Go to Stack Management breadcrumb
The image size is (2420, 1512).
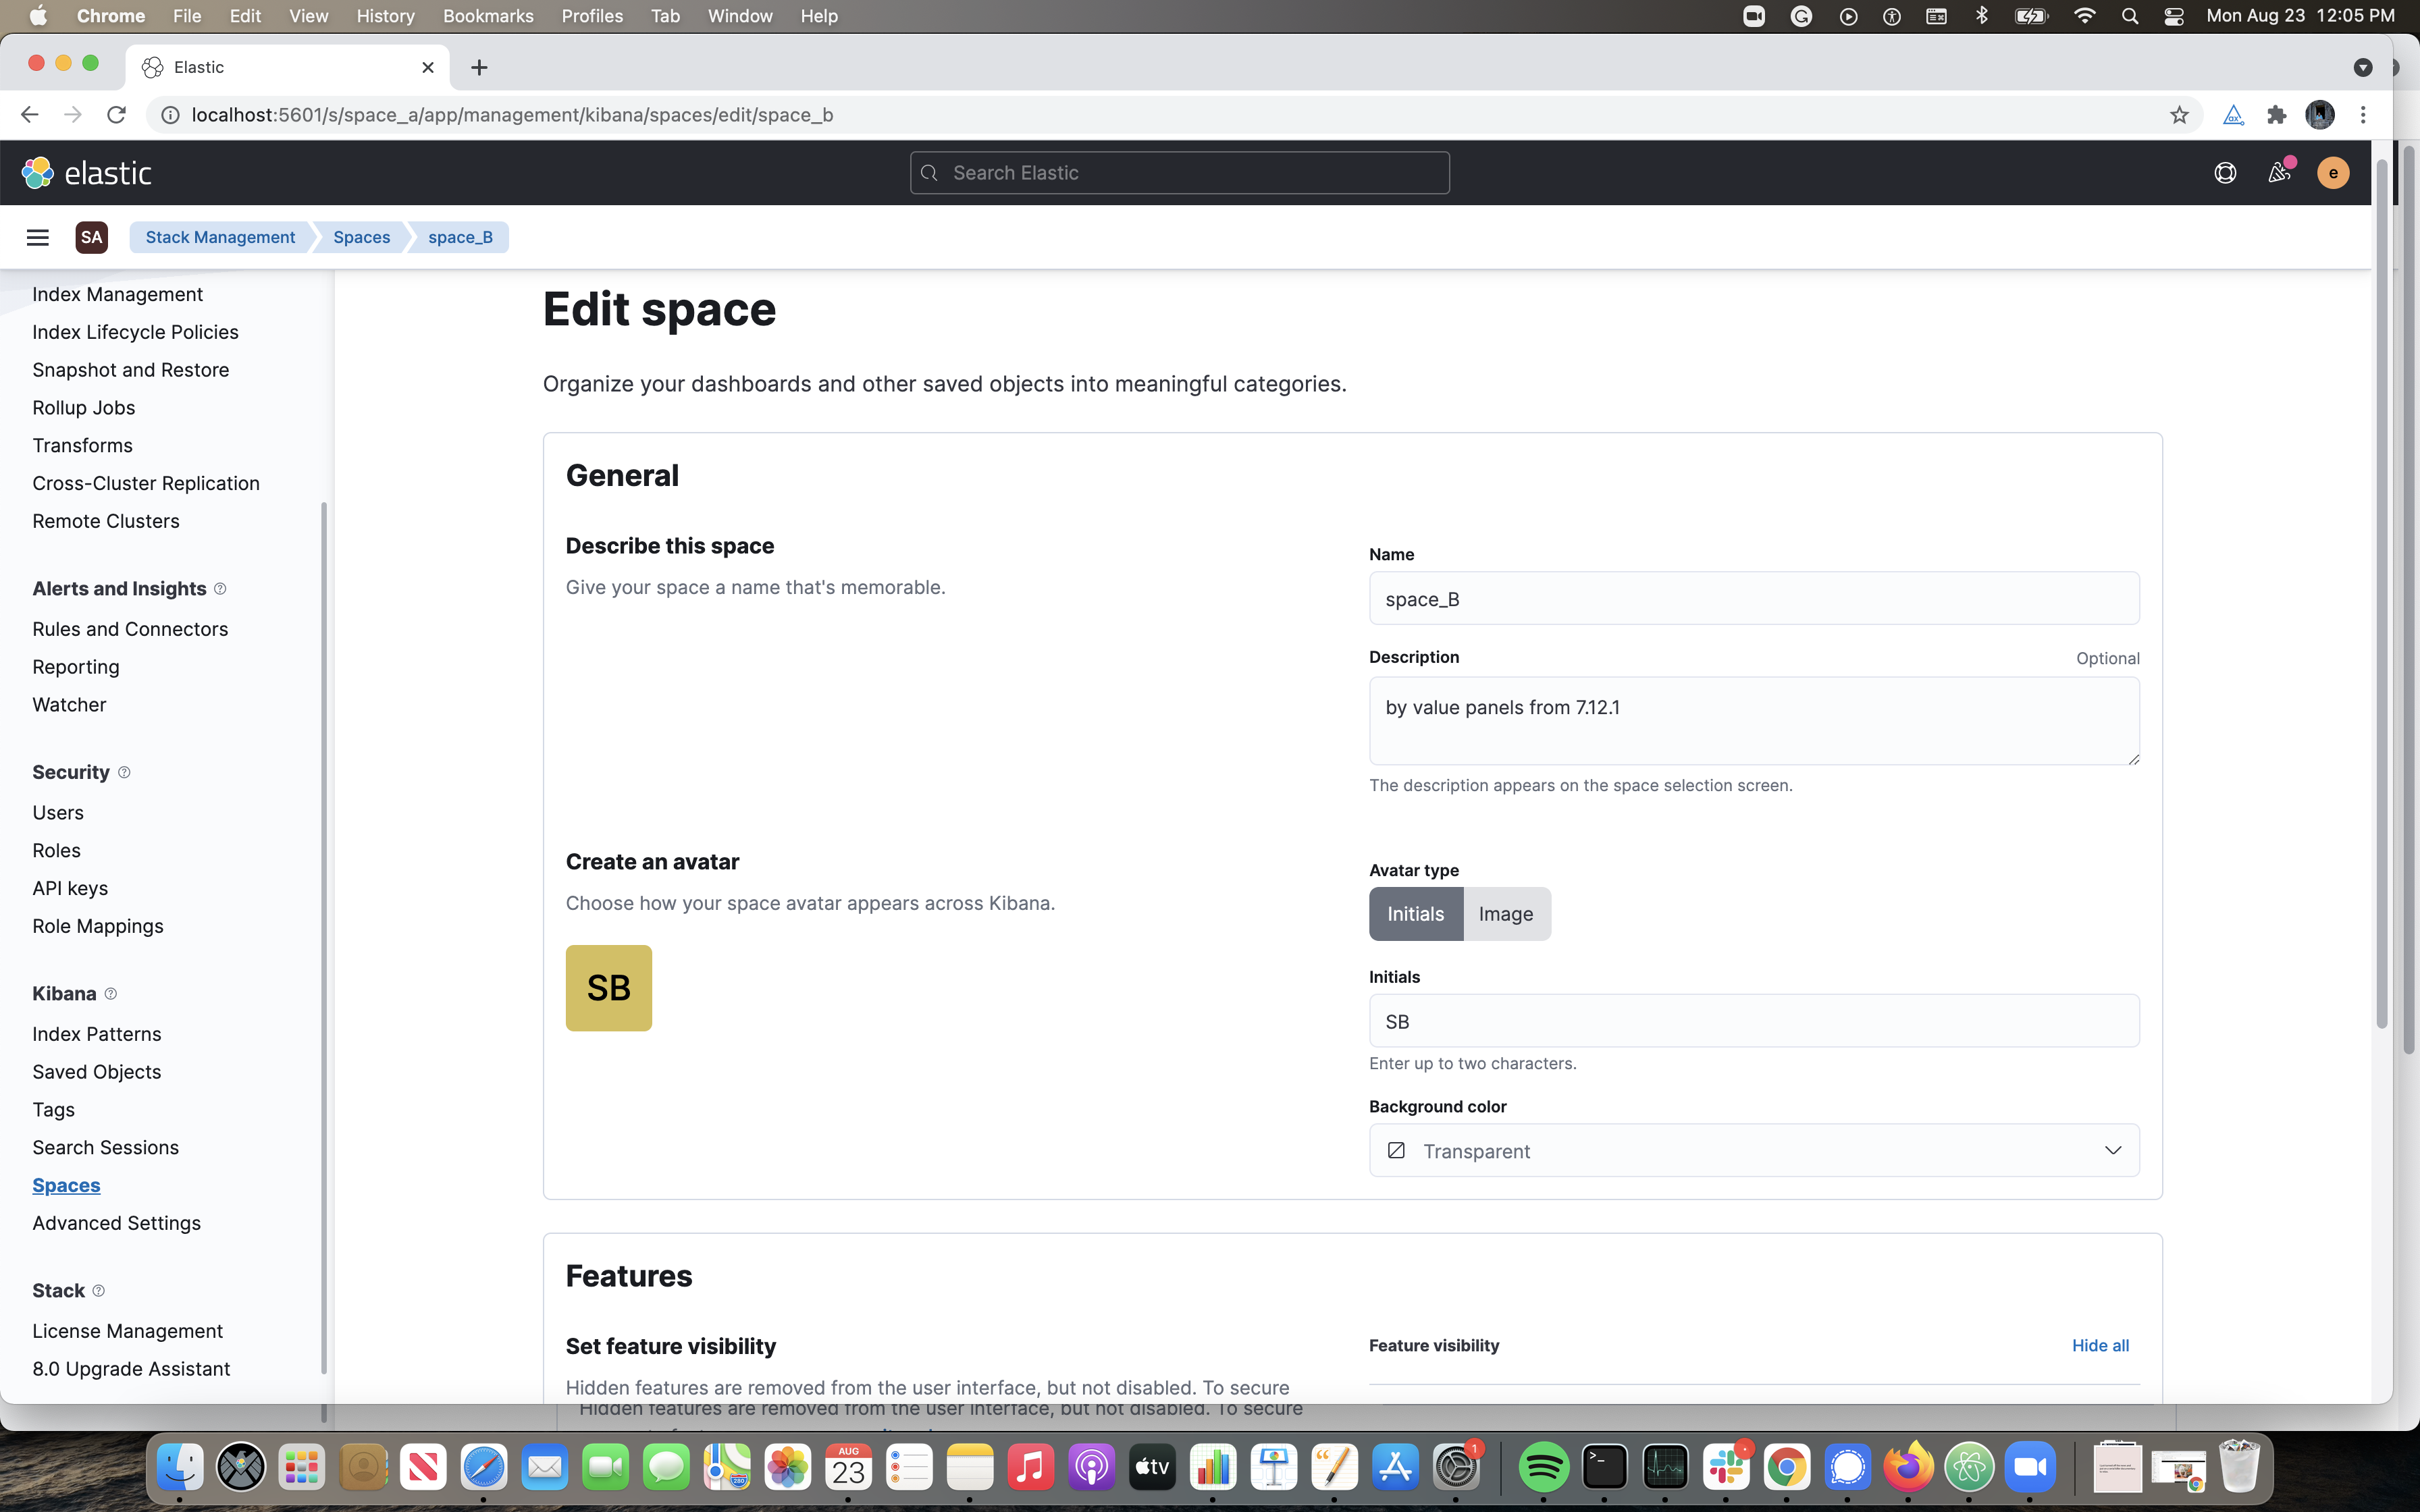click(x=220, y=237)
